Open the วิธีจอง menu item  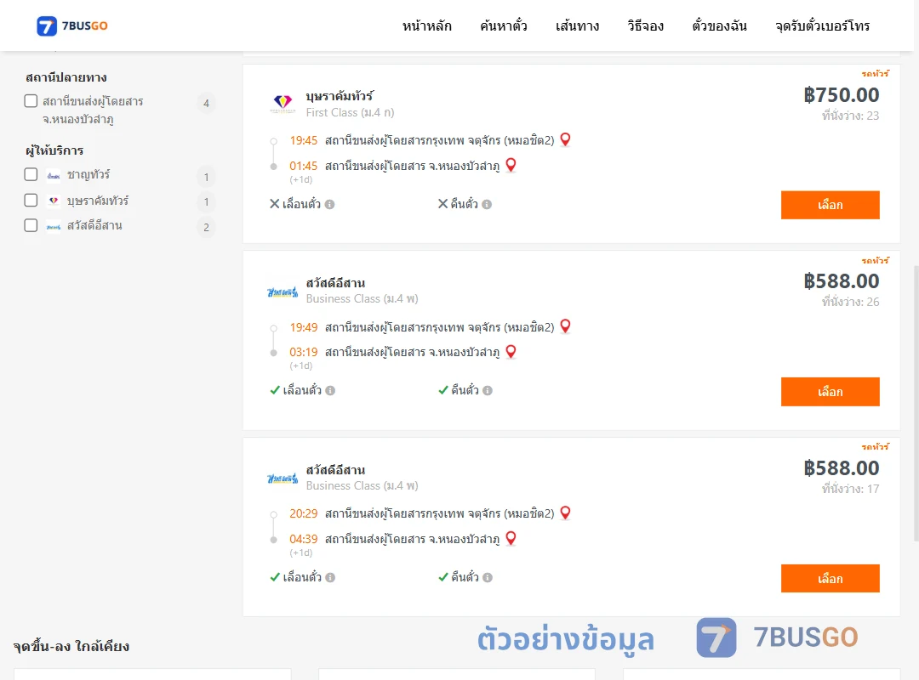pyautogui.click(x=645, y=25)
